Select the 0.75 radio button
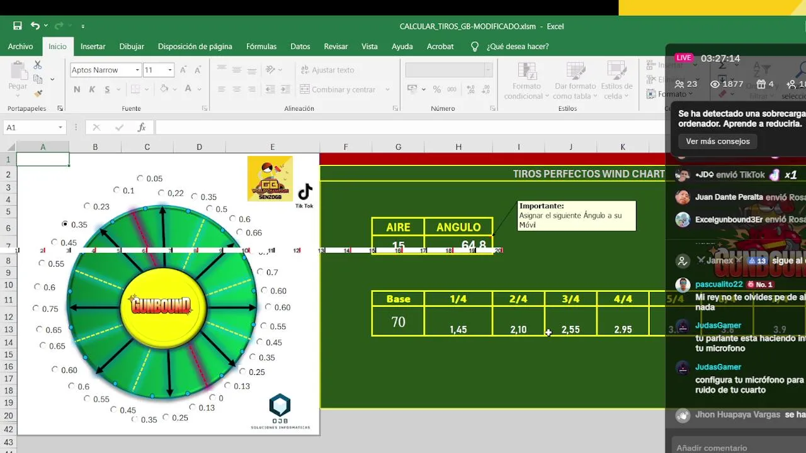Viewport: 806px width, 453px height. coord(36,309)
